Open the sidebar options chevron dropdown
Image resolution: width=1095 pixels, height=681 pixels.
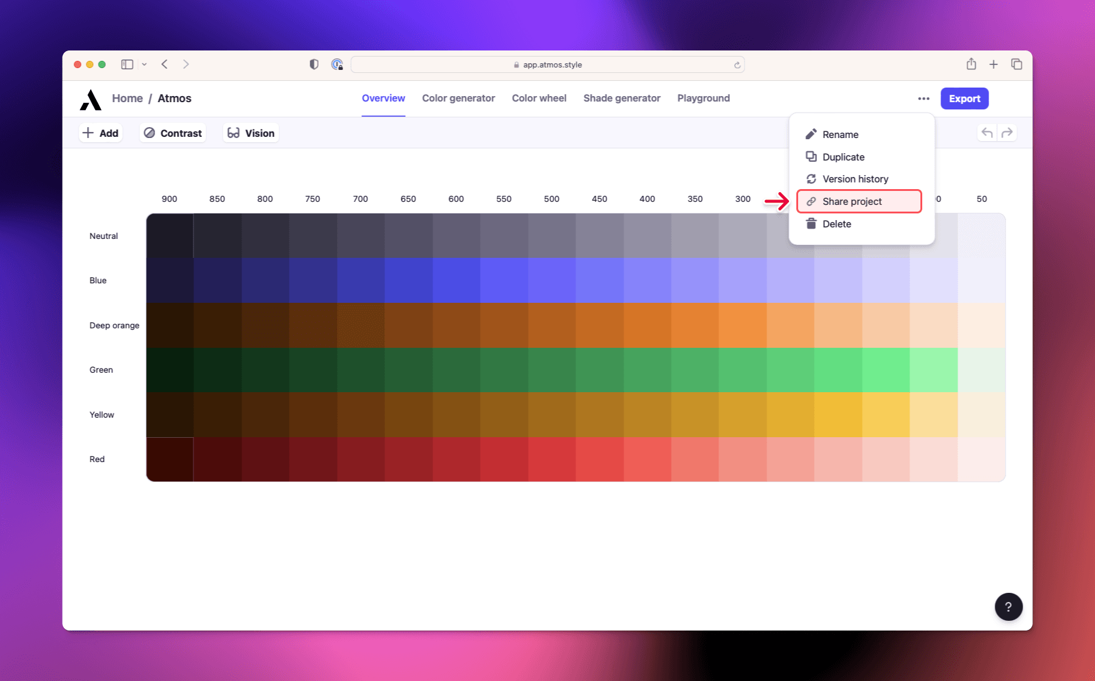[144, 64]
